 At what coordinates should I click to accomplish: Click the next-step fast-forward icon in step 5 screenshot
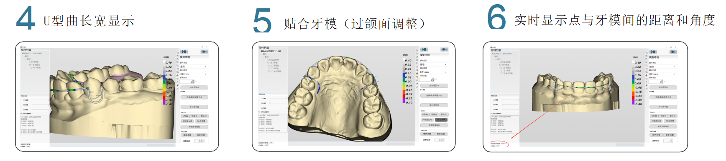[444, 49]
